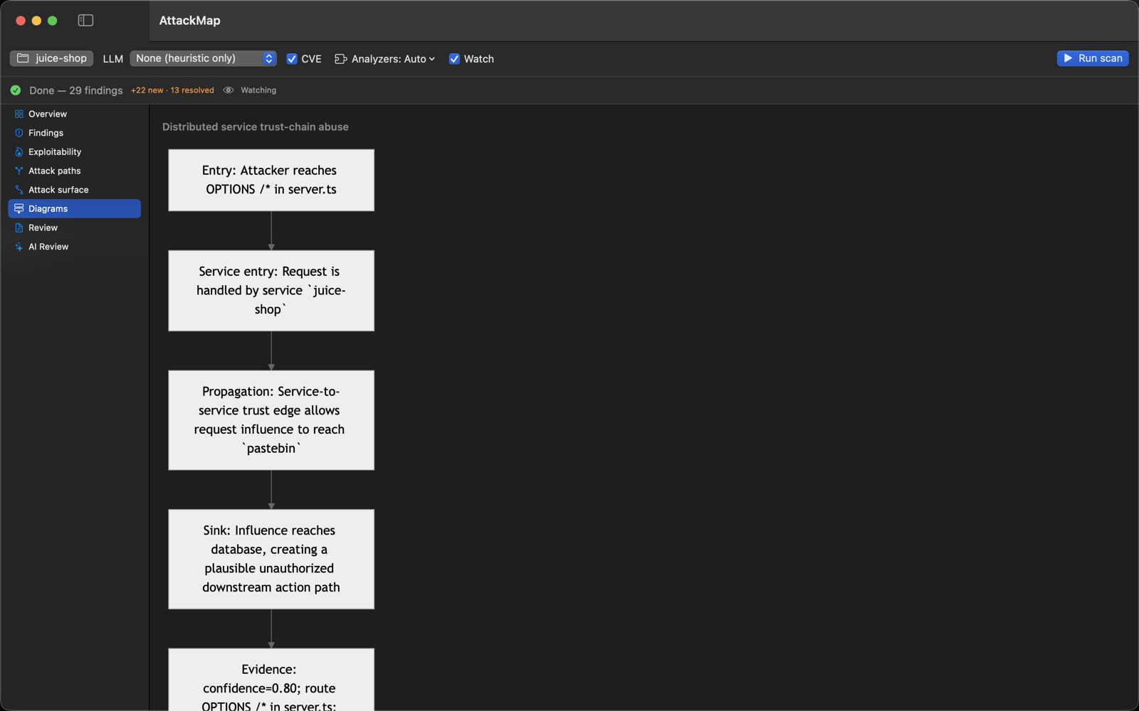Click the green Done checkmark status icon

pyautogui.click(x=16, y=90)
